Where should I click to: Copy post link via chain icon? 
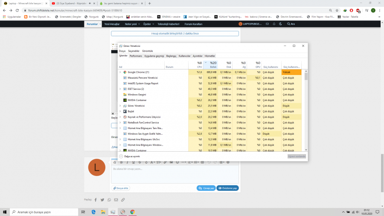pyautogui.click(x=123, y=200)
